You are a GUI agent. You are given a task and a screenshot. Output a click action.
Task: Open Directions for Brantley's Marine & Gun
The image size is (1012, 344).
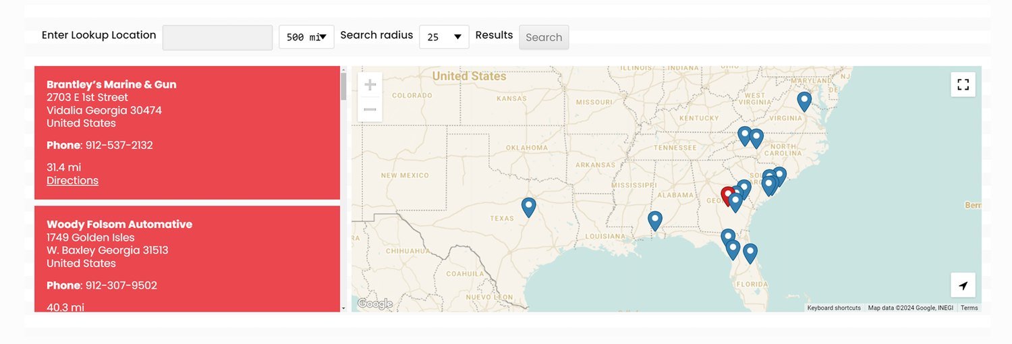click(72, 180)
